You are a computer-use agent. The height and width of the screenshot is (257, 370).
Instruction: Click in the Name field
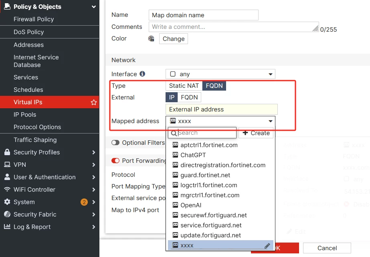203,15
